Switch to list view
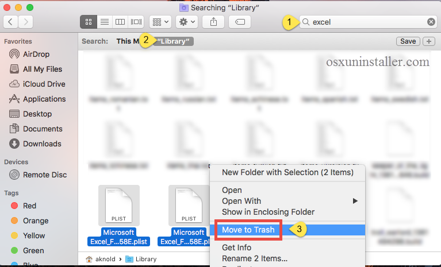The image size is (441, 267). click(x=105, y=22)
